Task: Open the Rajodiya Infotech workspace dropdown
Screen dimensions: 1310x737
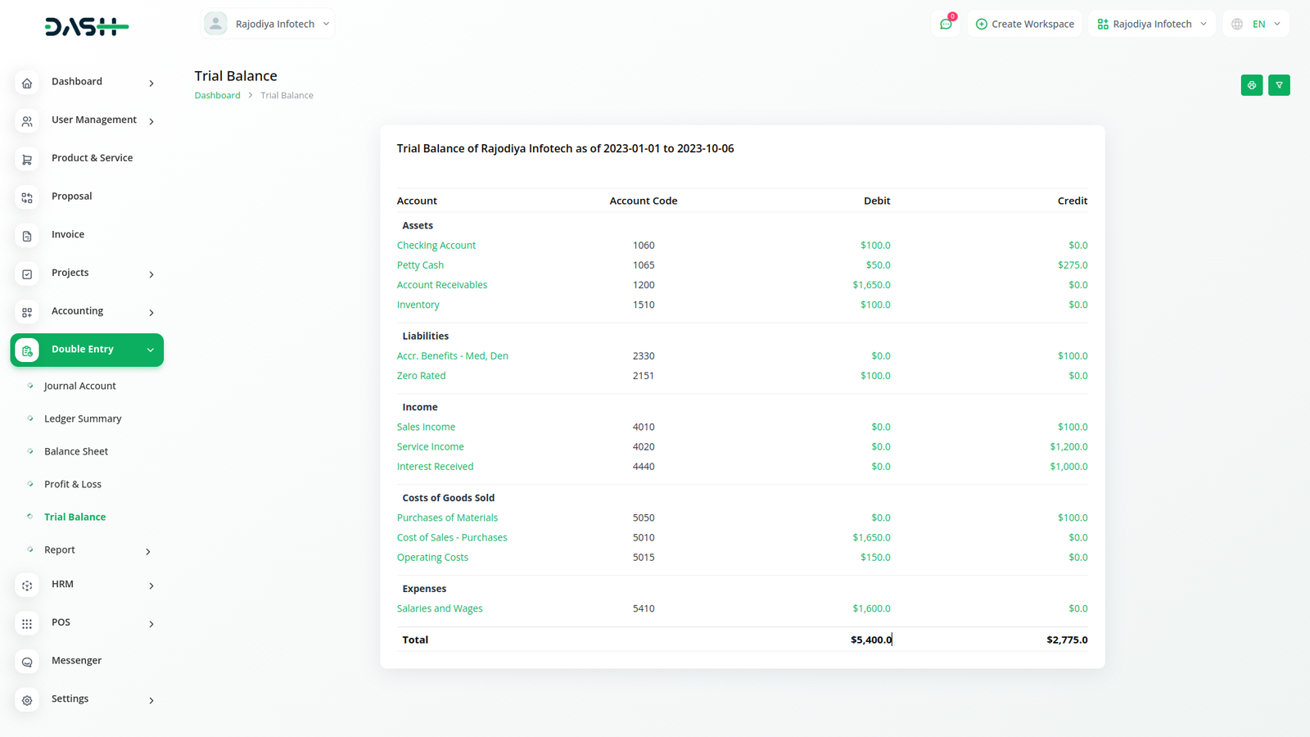Action: pyautogui.click(x=1151, y=24)
